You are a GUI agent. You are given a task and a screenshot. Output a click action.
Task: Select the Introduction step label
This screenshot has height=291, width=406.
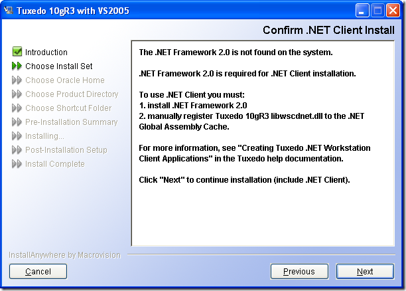[x=46, y=52]
